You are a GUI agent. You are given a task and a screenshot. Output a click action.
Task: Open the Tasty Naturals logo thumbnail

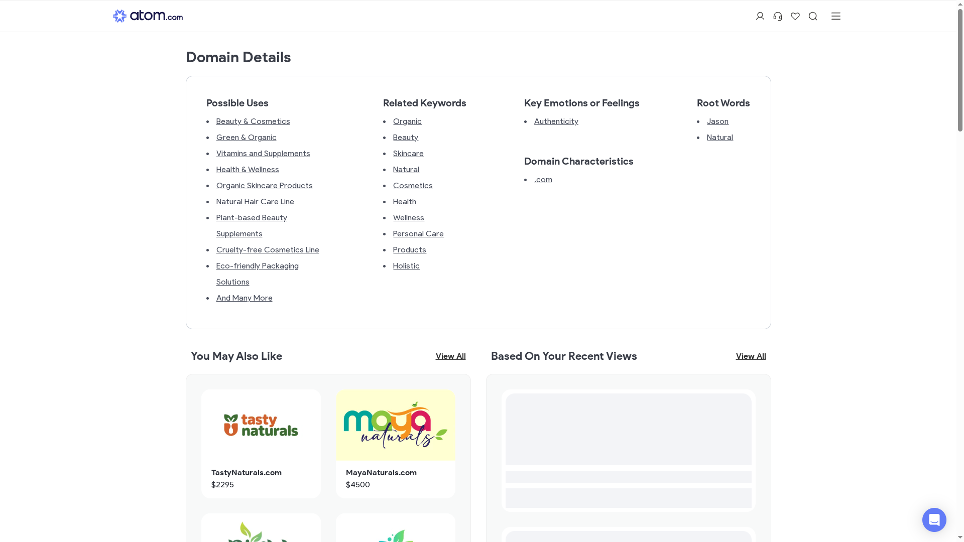(261, 425)
